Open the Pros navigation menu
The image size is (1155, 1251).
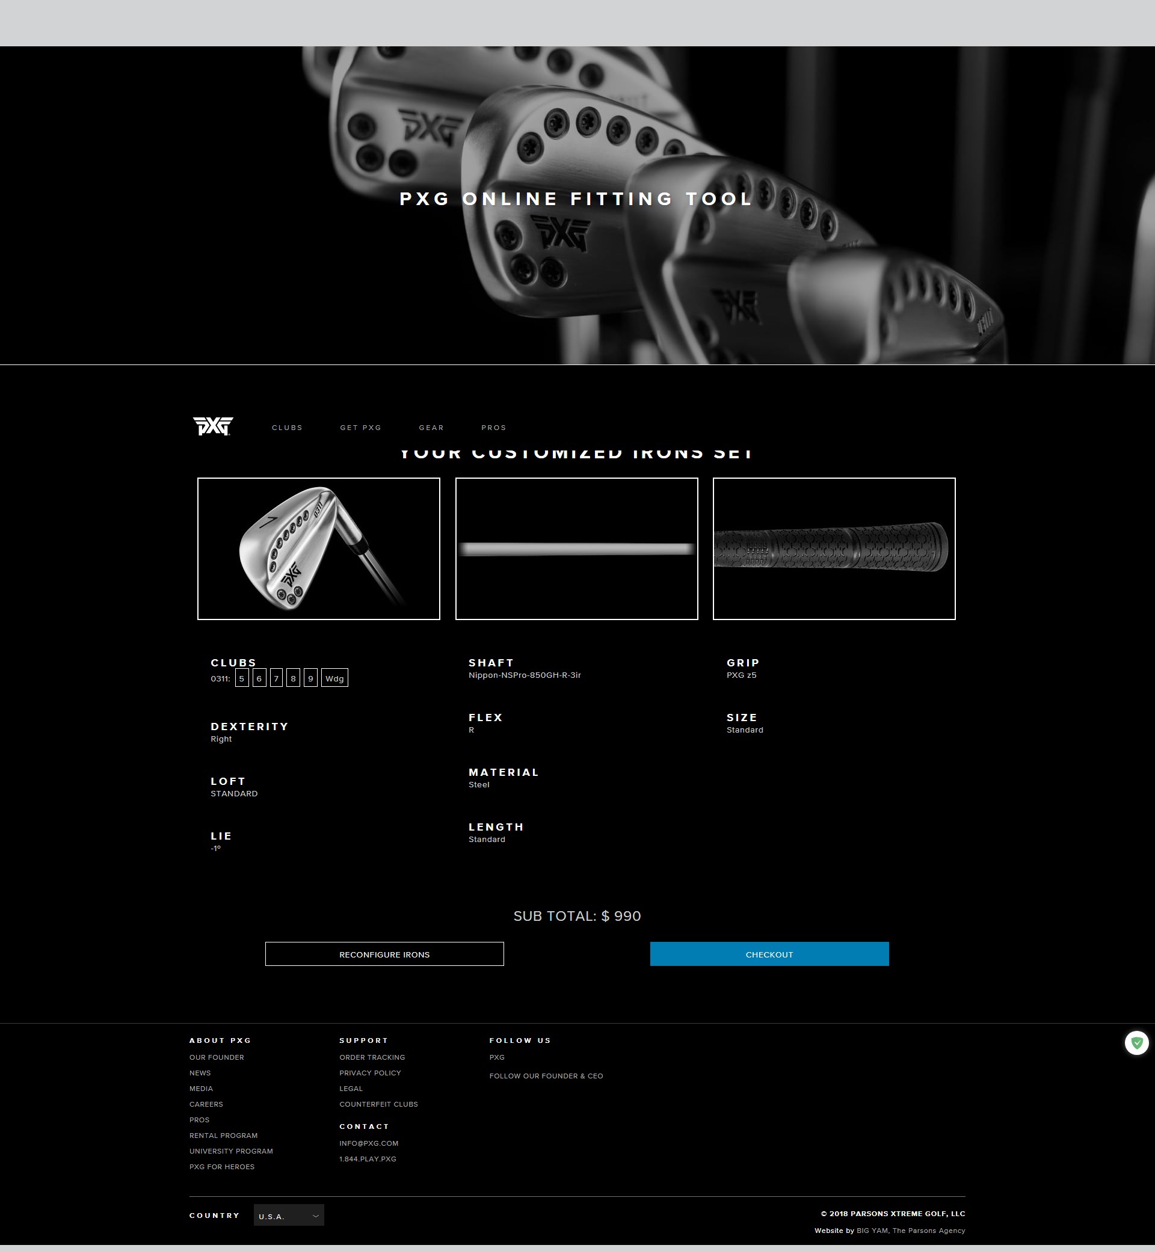coord(494,428)
